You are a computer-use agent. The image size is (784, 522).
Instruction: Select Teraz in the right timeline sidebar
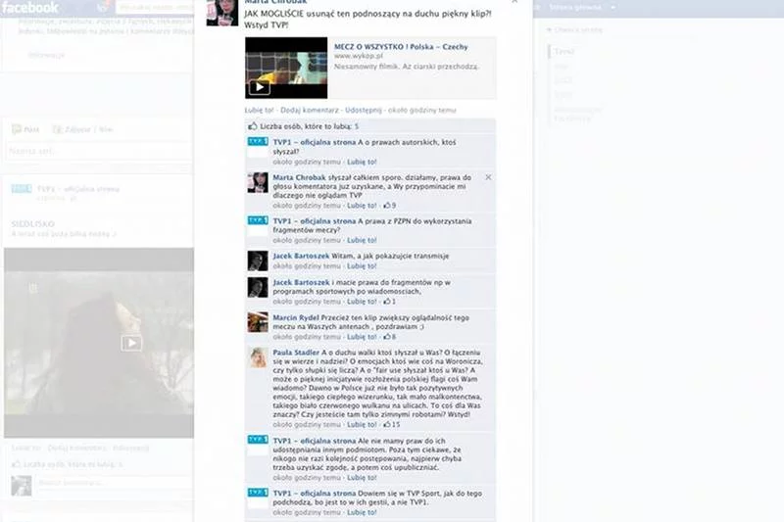tap(564, 52)
